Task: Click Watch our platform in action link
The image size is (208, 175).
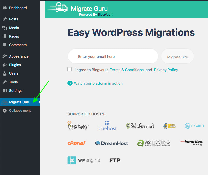Action: [x=98, y=83]
